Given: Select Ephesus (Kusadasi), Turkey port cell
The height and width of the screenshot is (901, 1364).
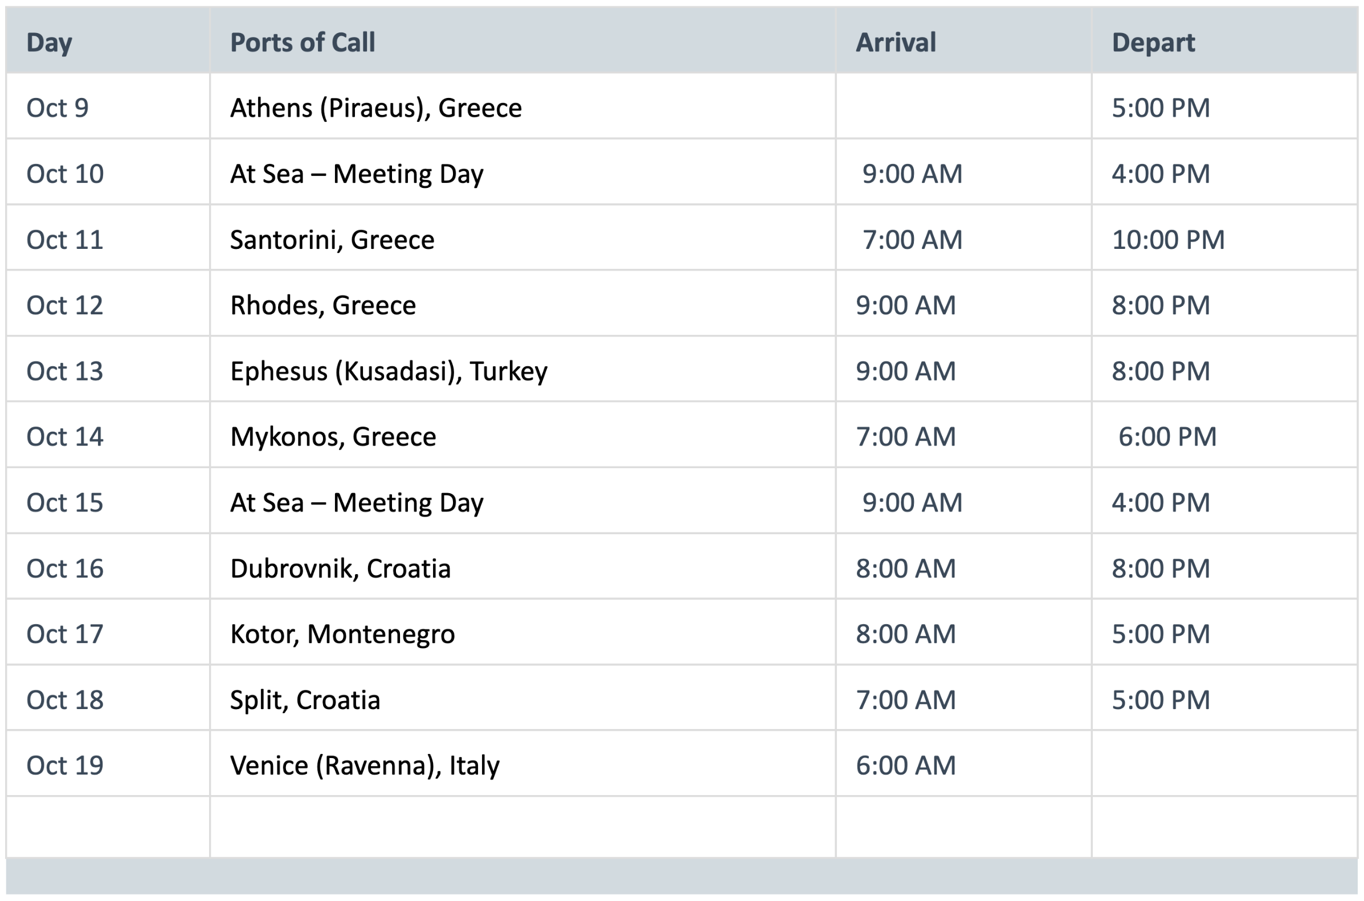Looking at the screenshot, I should pyautogui.click(x=389, y=371).
